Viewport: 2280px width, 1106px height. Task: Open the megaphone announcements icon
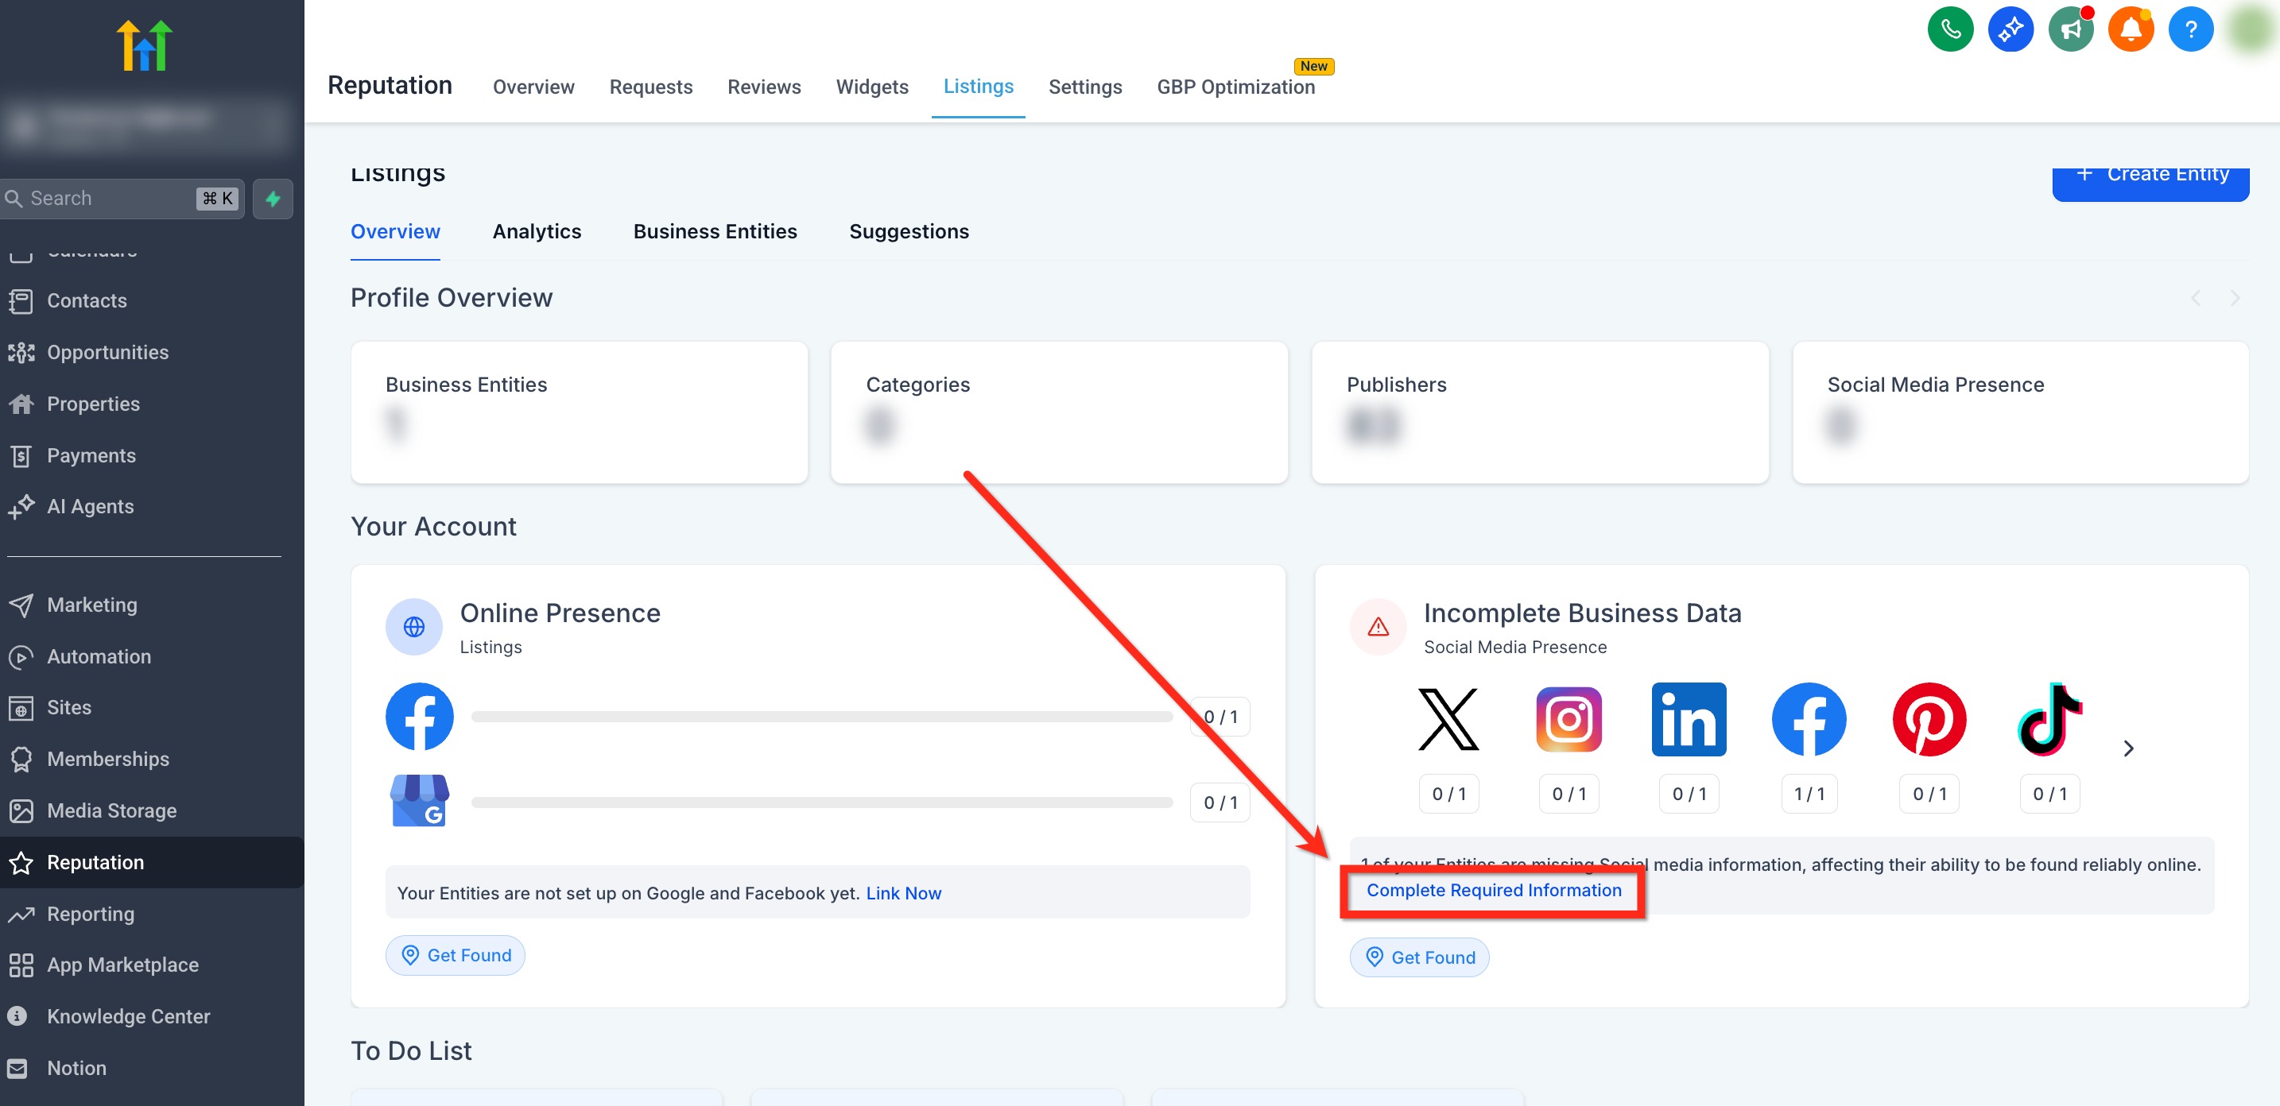2070,29
